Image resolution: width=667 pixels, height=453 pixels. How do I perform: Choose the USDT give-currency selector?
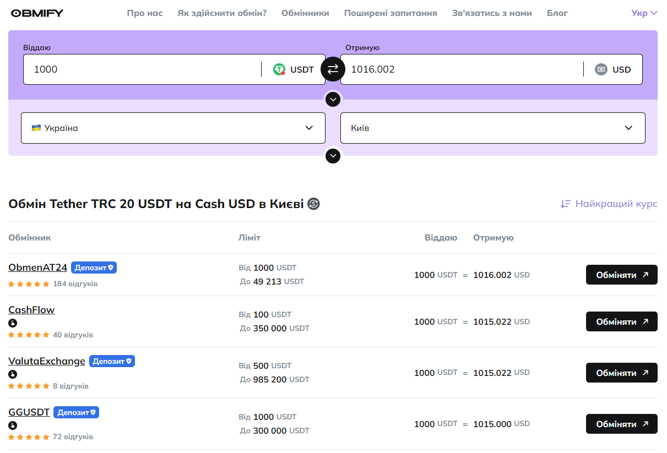[294, 69]
